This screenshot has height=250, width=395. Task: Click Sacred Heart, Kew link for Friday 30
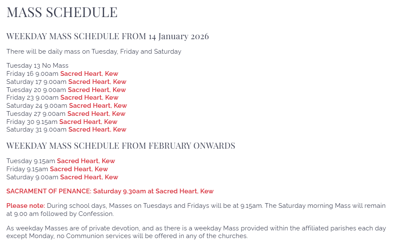tap(88, 122)
